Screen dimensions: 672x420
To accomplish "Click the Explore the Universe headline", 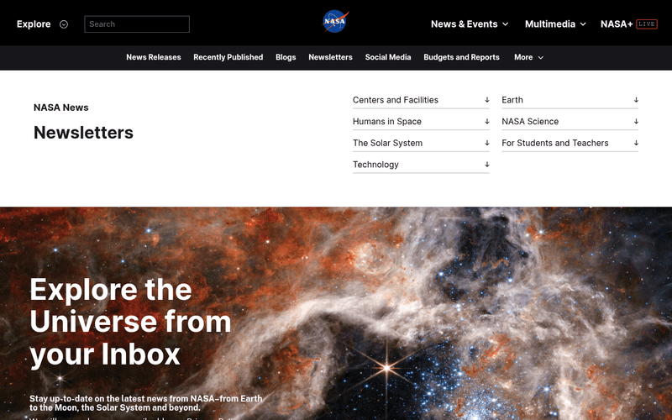I will tap(131, 322).
